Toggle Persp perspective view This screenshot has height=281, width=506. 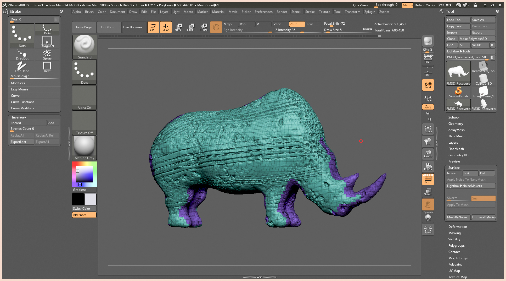pyautogui.click(x=428, y=59)
